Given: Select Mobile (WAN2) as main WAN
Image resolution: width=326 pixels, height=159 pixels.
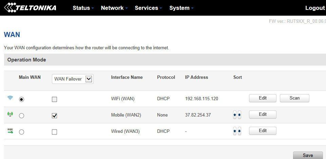Looking at the screenshot, I should (22, 116).
